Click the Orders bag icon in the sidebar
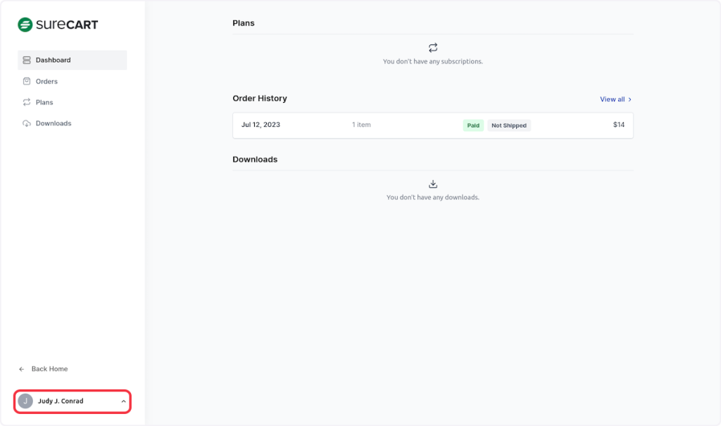 [x=27, y=82]
